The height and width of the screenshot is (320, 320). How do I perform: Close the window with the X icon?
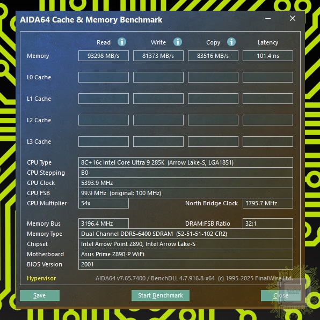[293, 18]
